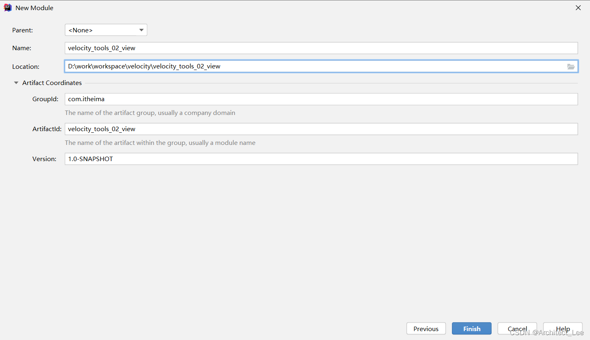Click the 'Version:' label

coord(45,159)
